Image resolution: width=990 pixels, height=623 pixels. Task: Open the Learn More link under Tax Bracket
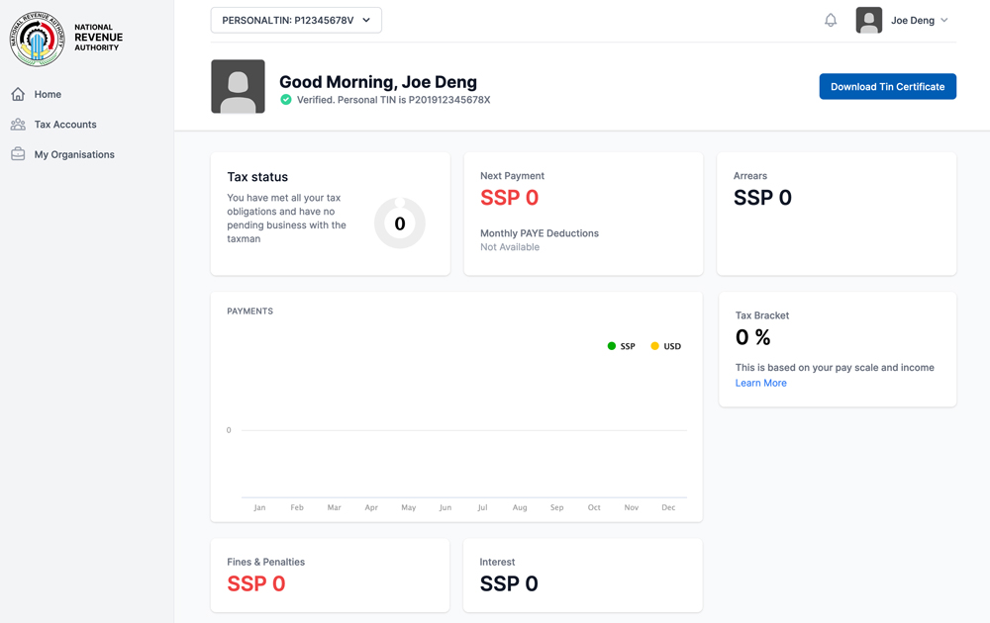tap(760, 383)
